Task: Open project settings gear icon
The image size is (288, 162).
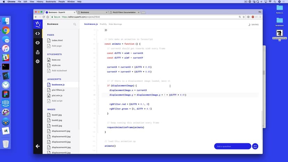Action: click(38, 61)
